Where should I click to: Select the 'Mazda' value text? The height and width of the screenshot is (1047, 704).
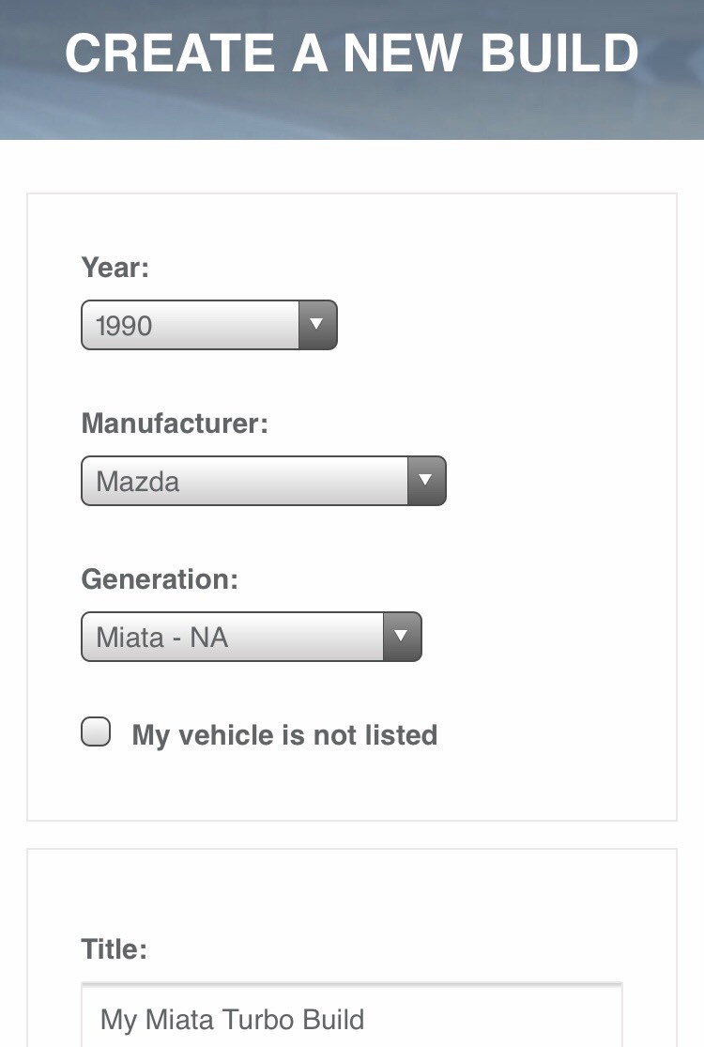137,482
